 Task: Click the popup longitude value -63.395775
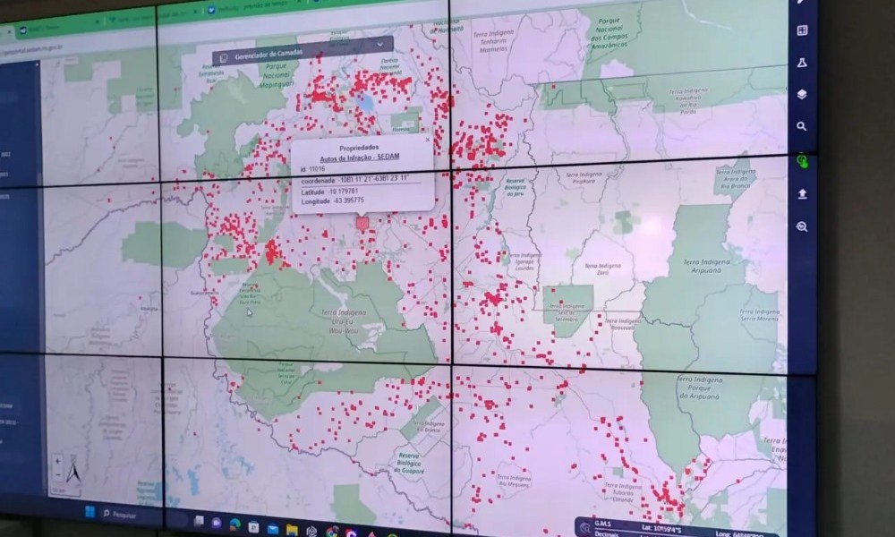pyautogui.click(x=348, y=200)
